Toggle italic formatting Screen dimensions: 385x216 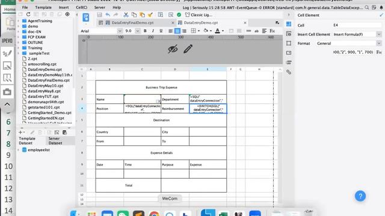tap(153, 31)
